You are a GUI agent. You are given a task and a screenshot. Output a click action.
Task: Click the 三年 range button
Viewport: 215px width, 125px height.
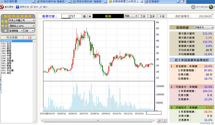click(x=143, y=16)
